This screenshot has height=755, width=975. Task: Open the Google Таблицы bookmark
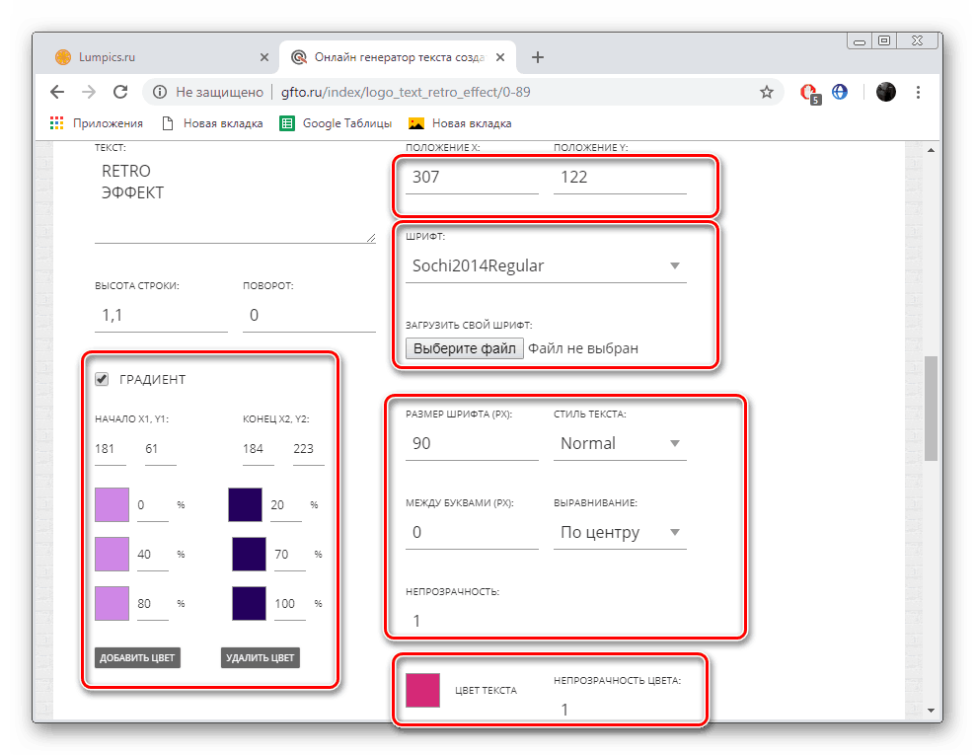[x=336, y=123]
